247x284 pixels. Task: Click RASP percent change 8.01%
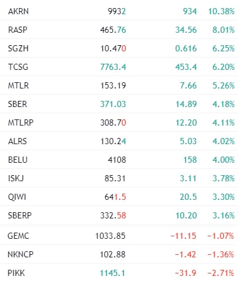(x=223, y=30)
